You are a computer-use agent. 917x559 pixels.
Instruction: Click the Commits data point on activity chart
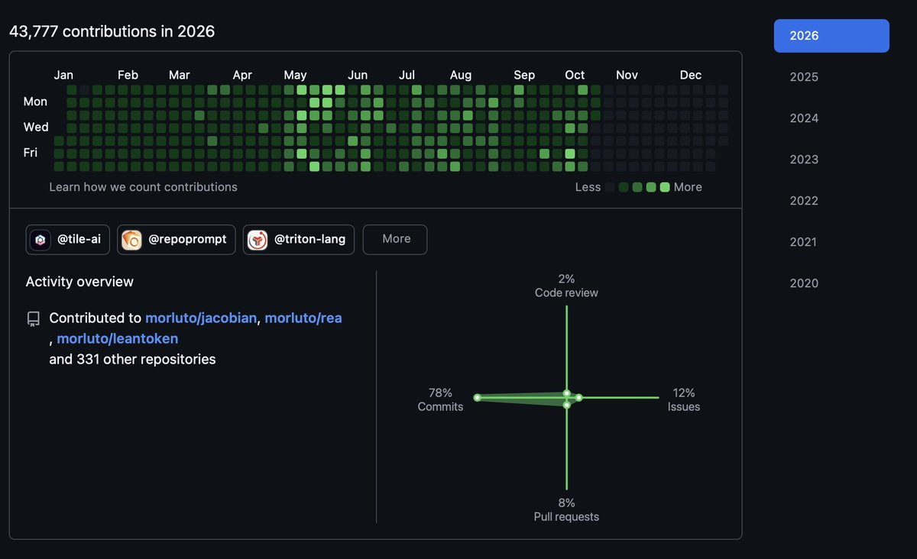click(477, 398)
